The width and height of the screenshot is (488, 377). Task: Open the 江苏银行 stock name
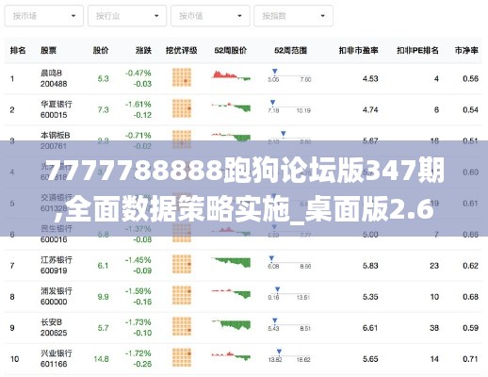57,260
